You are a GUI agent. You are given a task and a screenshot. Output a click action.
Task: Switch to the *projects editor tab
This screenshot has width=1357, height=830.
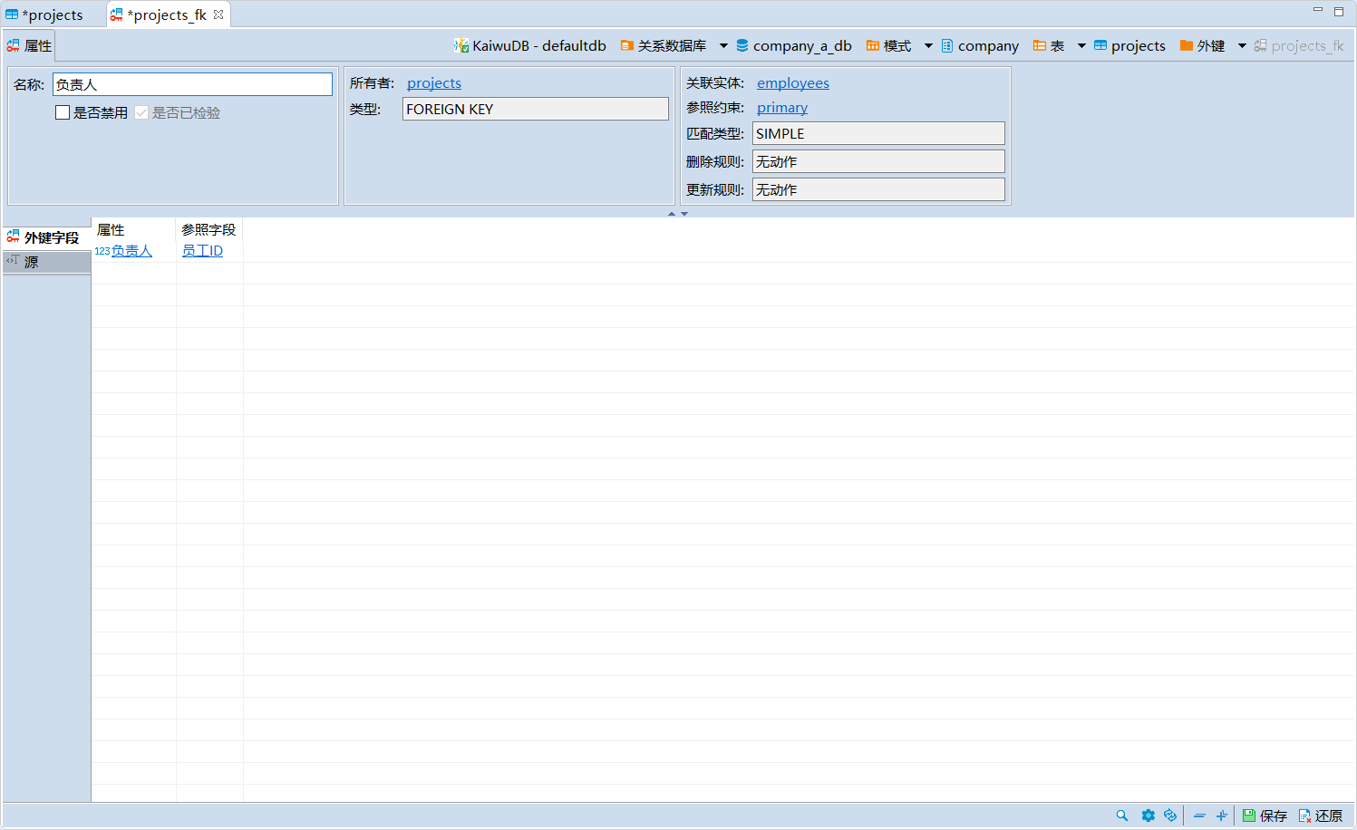52,14
